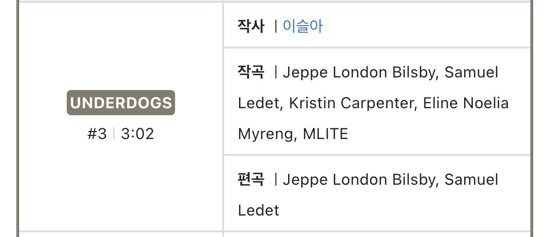Select the Myreng text in composer row
Viewport: 550px width, 237px height.
[265, 134]
